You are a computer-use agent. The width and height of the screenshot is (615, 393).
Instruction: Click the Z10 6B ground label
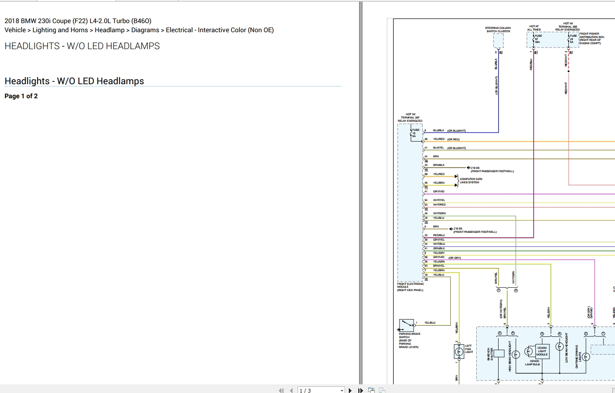pos(475,168)
